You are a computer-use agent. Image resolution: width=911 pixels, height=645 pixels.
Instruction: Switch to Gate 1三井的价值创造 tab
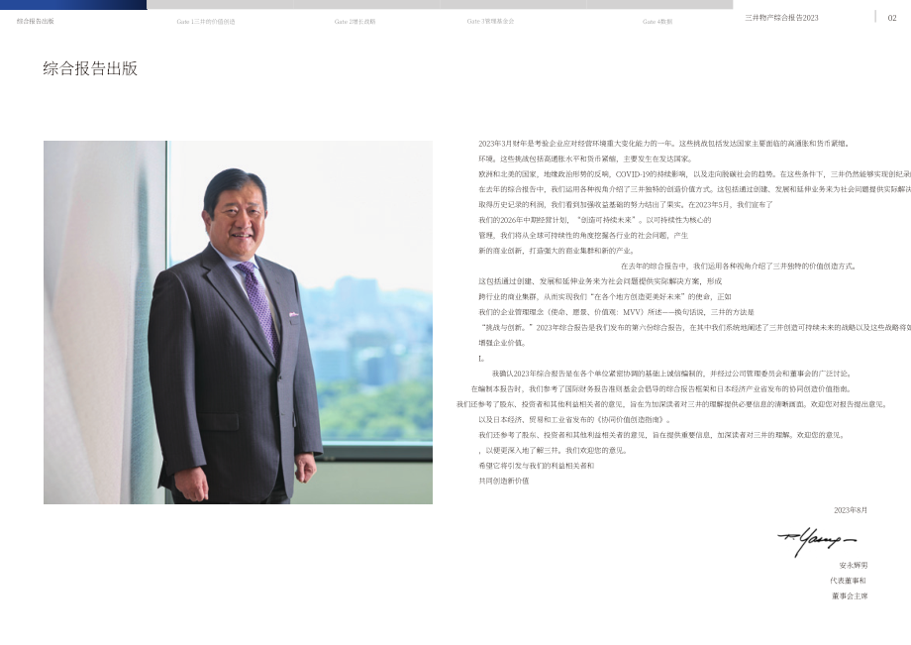tap(206, 22)
